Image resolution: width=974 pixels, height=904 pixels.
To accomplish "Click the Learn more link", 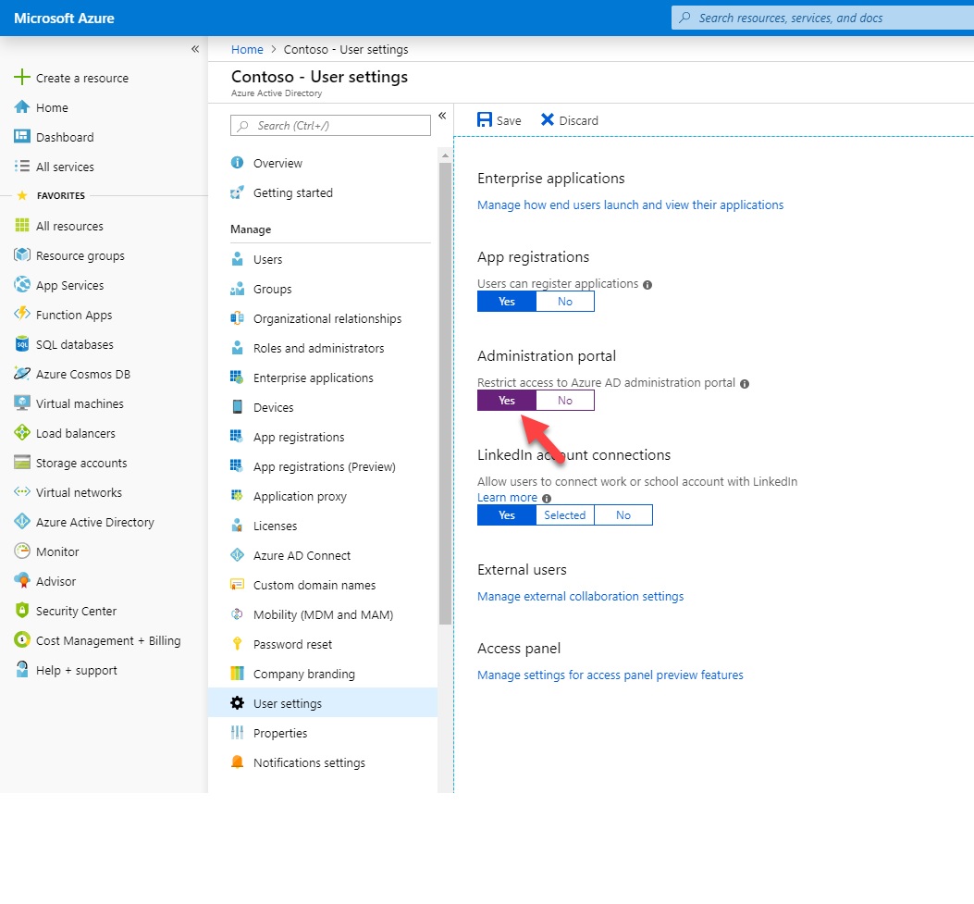I will point(507,498).
